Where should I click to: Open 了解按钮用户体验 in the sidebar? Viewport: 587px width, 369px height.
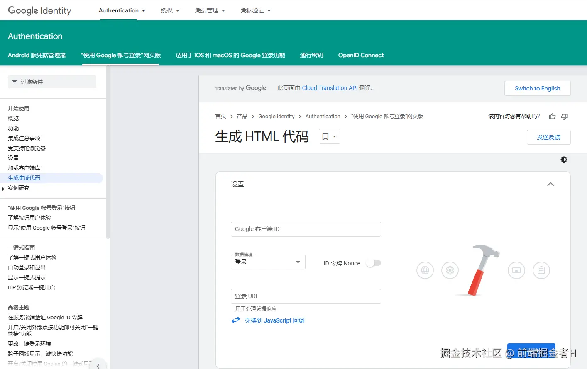(29, 218)
